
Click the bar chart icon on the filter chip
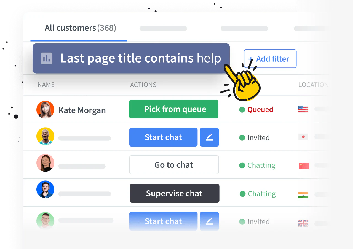pos(46,58)
